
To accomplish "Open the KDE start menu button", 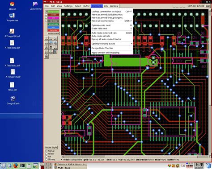I will click(x=3, y=165).
